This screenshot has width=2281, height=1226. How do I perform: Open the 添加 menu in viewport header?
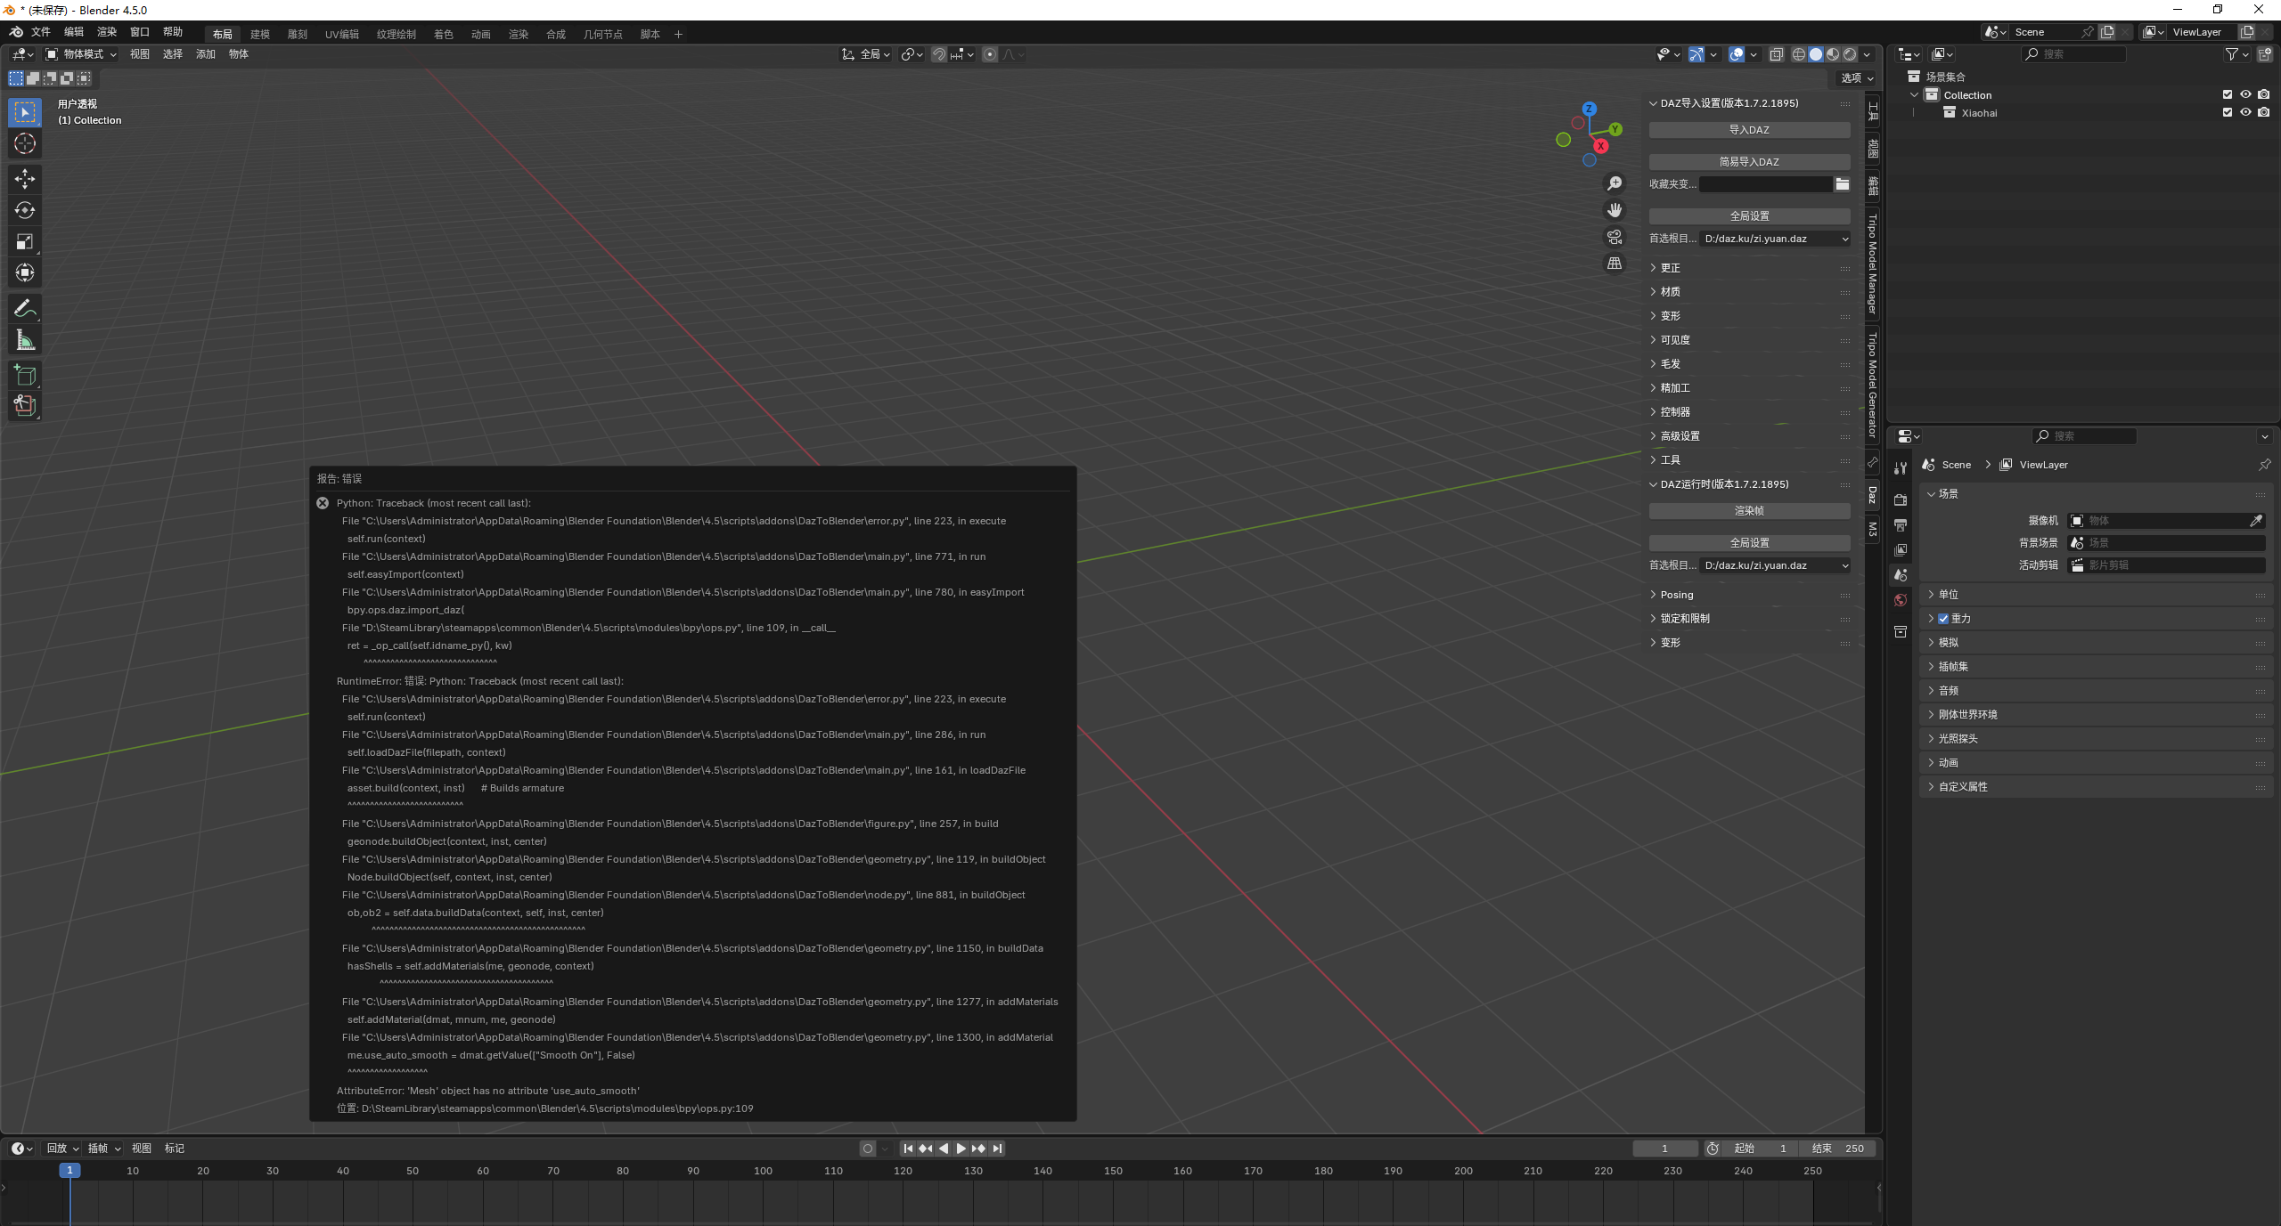click(x=206, y=54)
